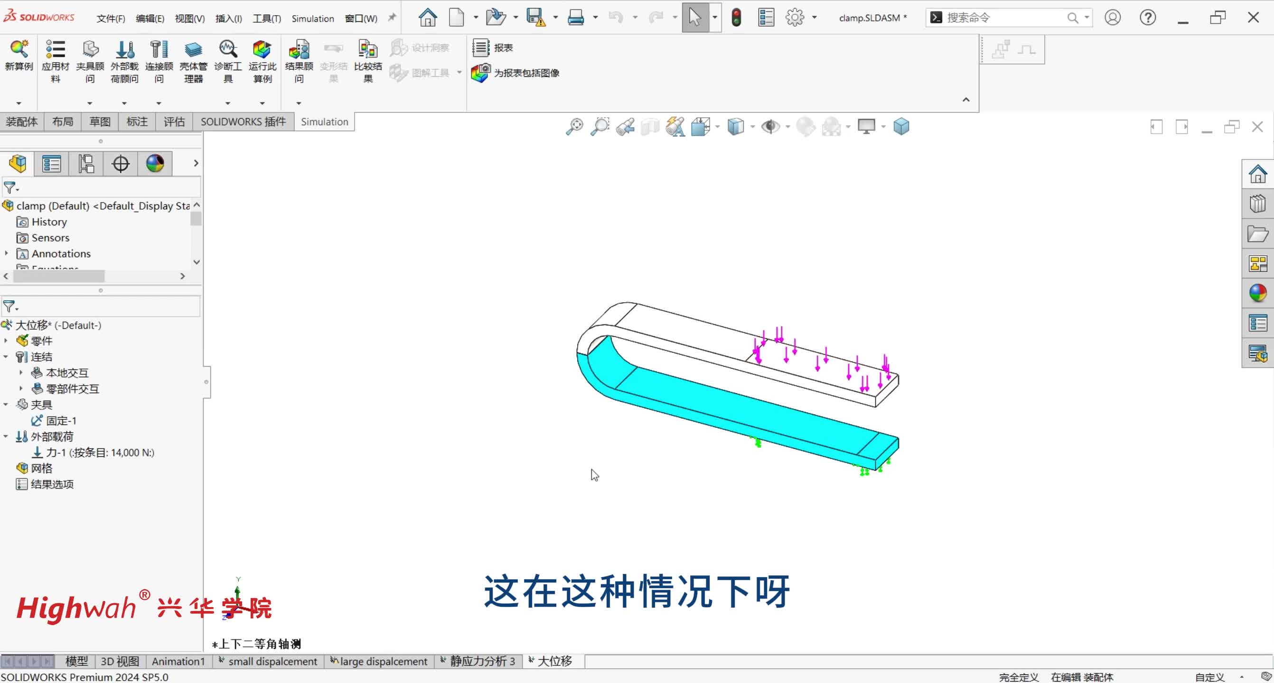
Task: Click the Zoom to Fit magnifier icon
Action: (574, 127)
